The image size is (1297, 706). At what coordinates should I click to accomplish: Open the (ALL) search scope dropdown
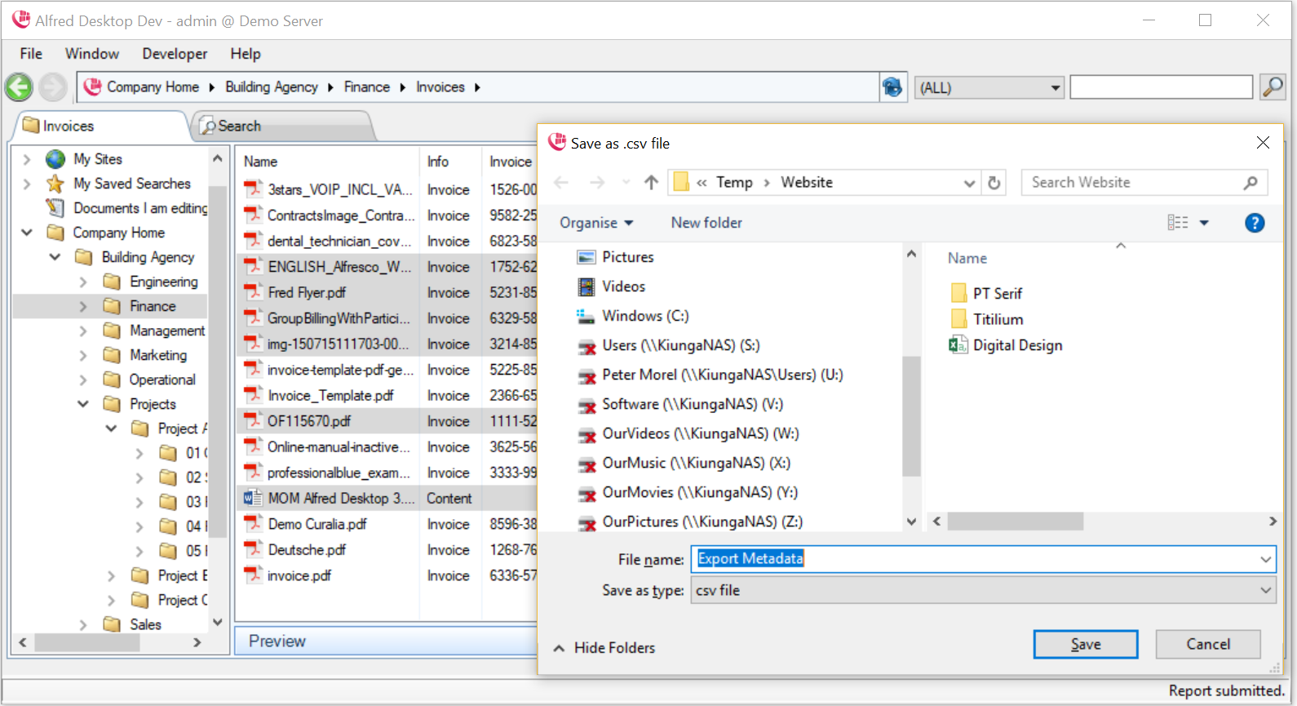(989, 87)
